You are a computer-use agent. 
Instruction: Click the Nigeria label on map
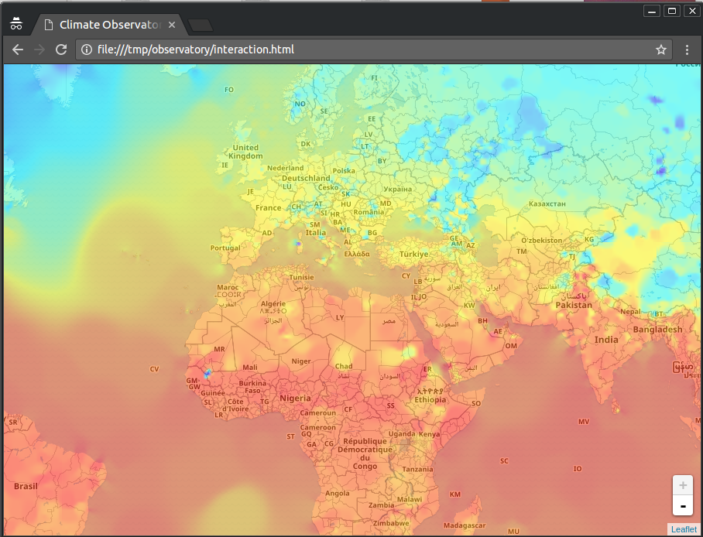pos(295,398)
